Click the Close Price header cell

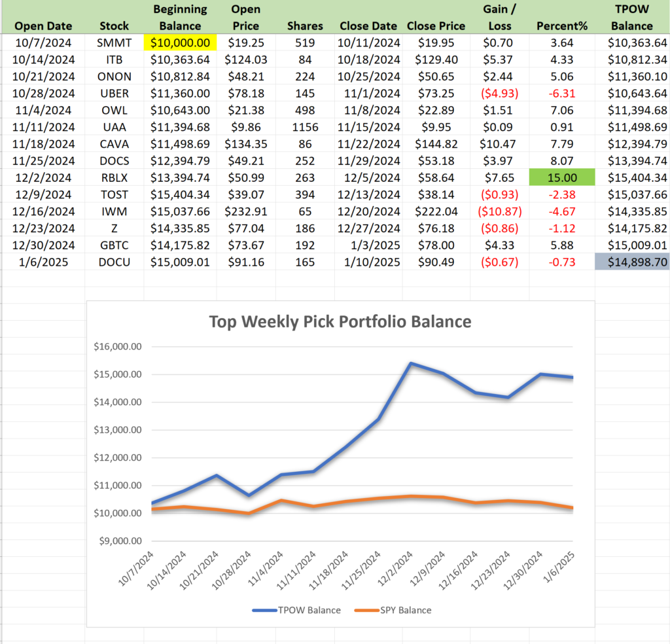click(x=436, y=26)
